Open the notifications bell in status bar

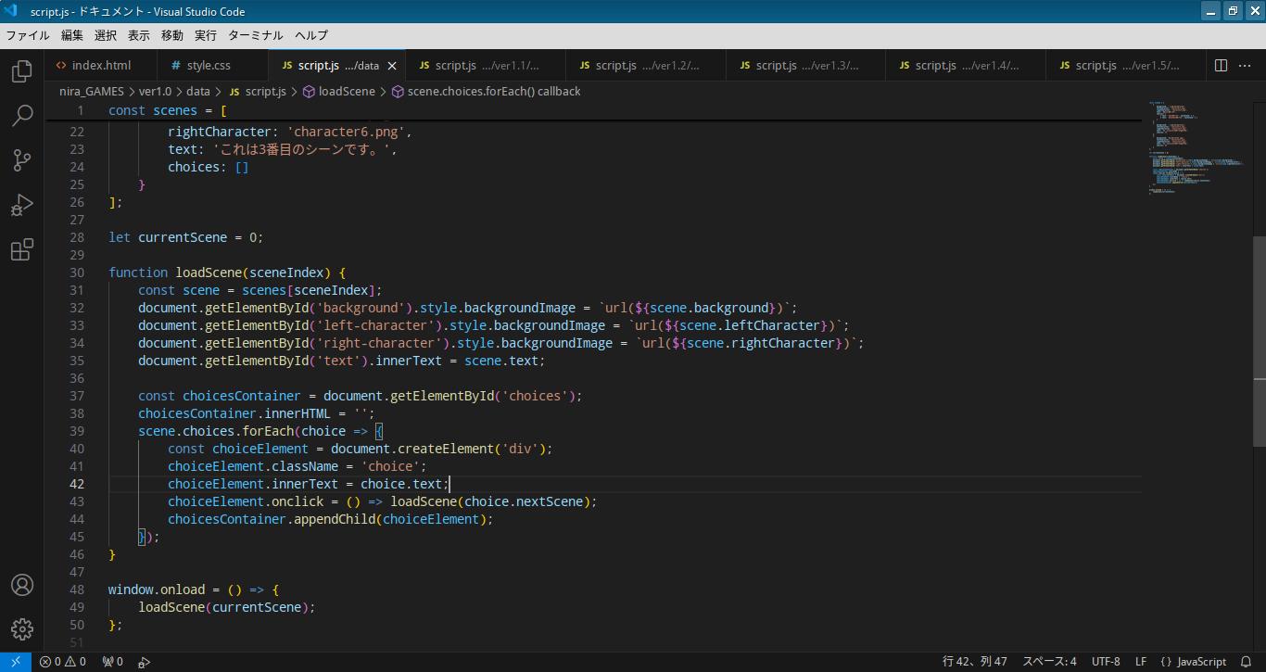[x=1246, y=662]
